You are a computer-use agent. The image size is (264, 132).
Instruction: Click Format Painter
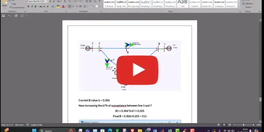pyautogui.click(x=17, y=7)
